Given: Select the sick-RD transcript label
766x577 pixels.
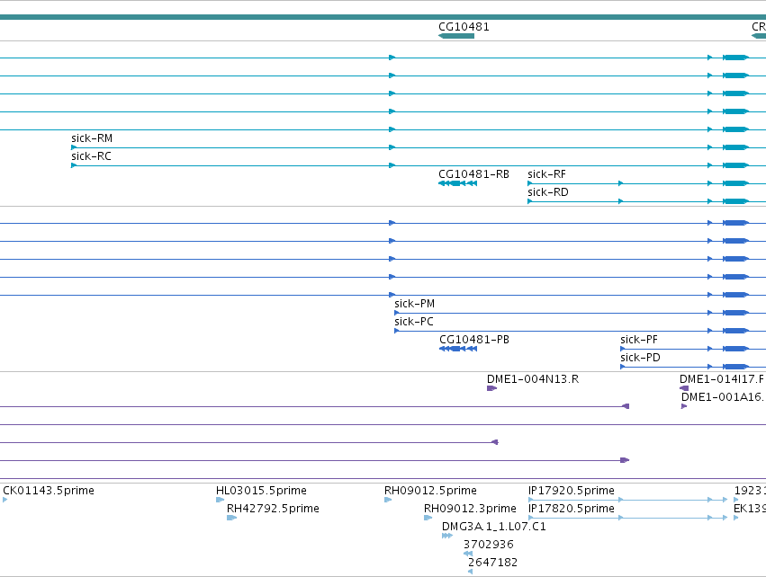Looking at the screenshot, I should point(548,192).
